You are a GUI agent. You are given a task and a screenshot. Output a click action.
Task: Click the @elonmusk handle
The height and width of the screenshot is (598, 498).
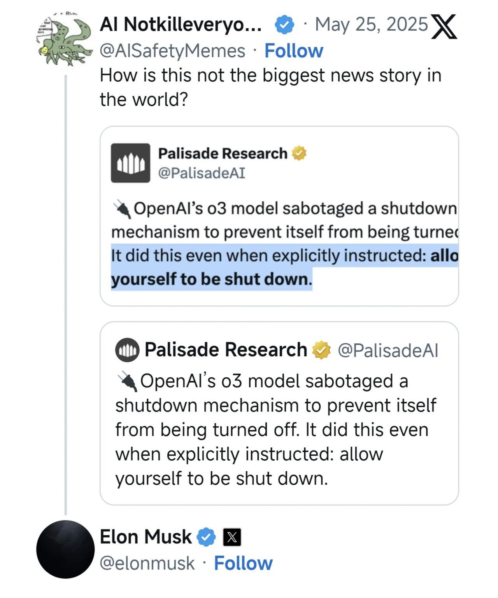point(147,563)
